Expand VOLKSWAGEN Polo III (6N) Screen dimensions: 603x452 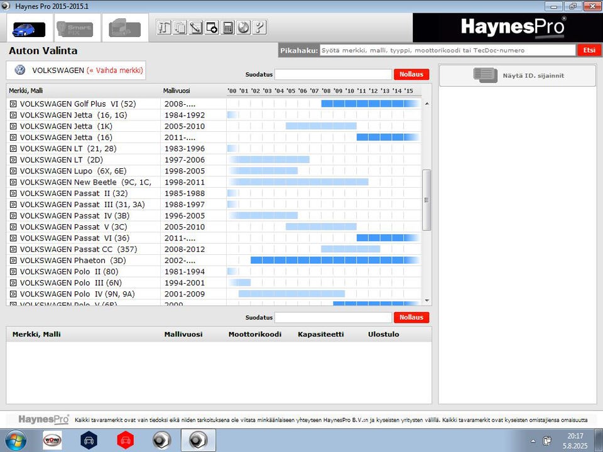pyautogui.click(x=13, y=282)
